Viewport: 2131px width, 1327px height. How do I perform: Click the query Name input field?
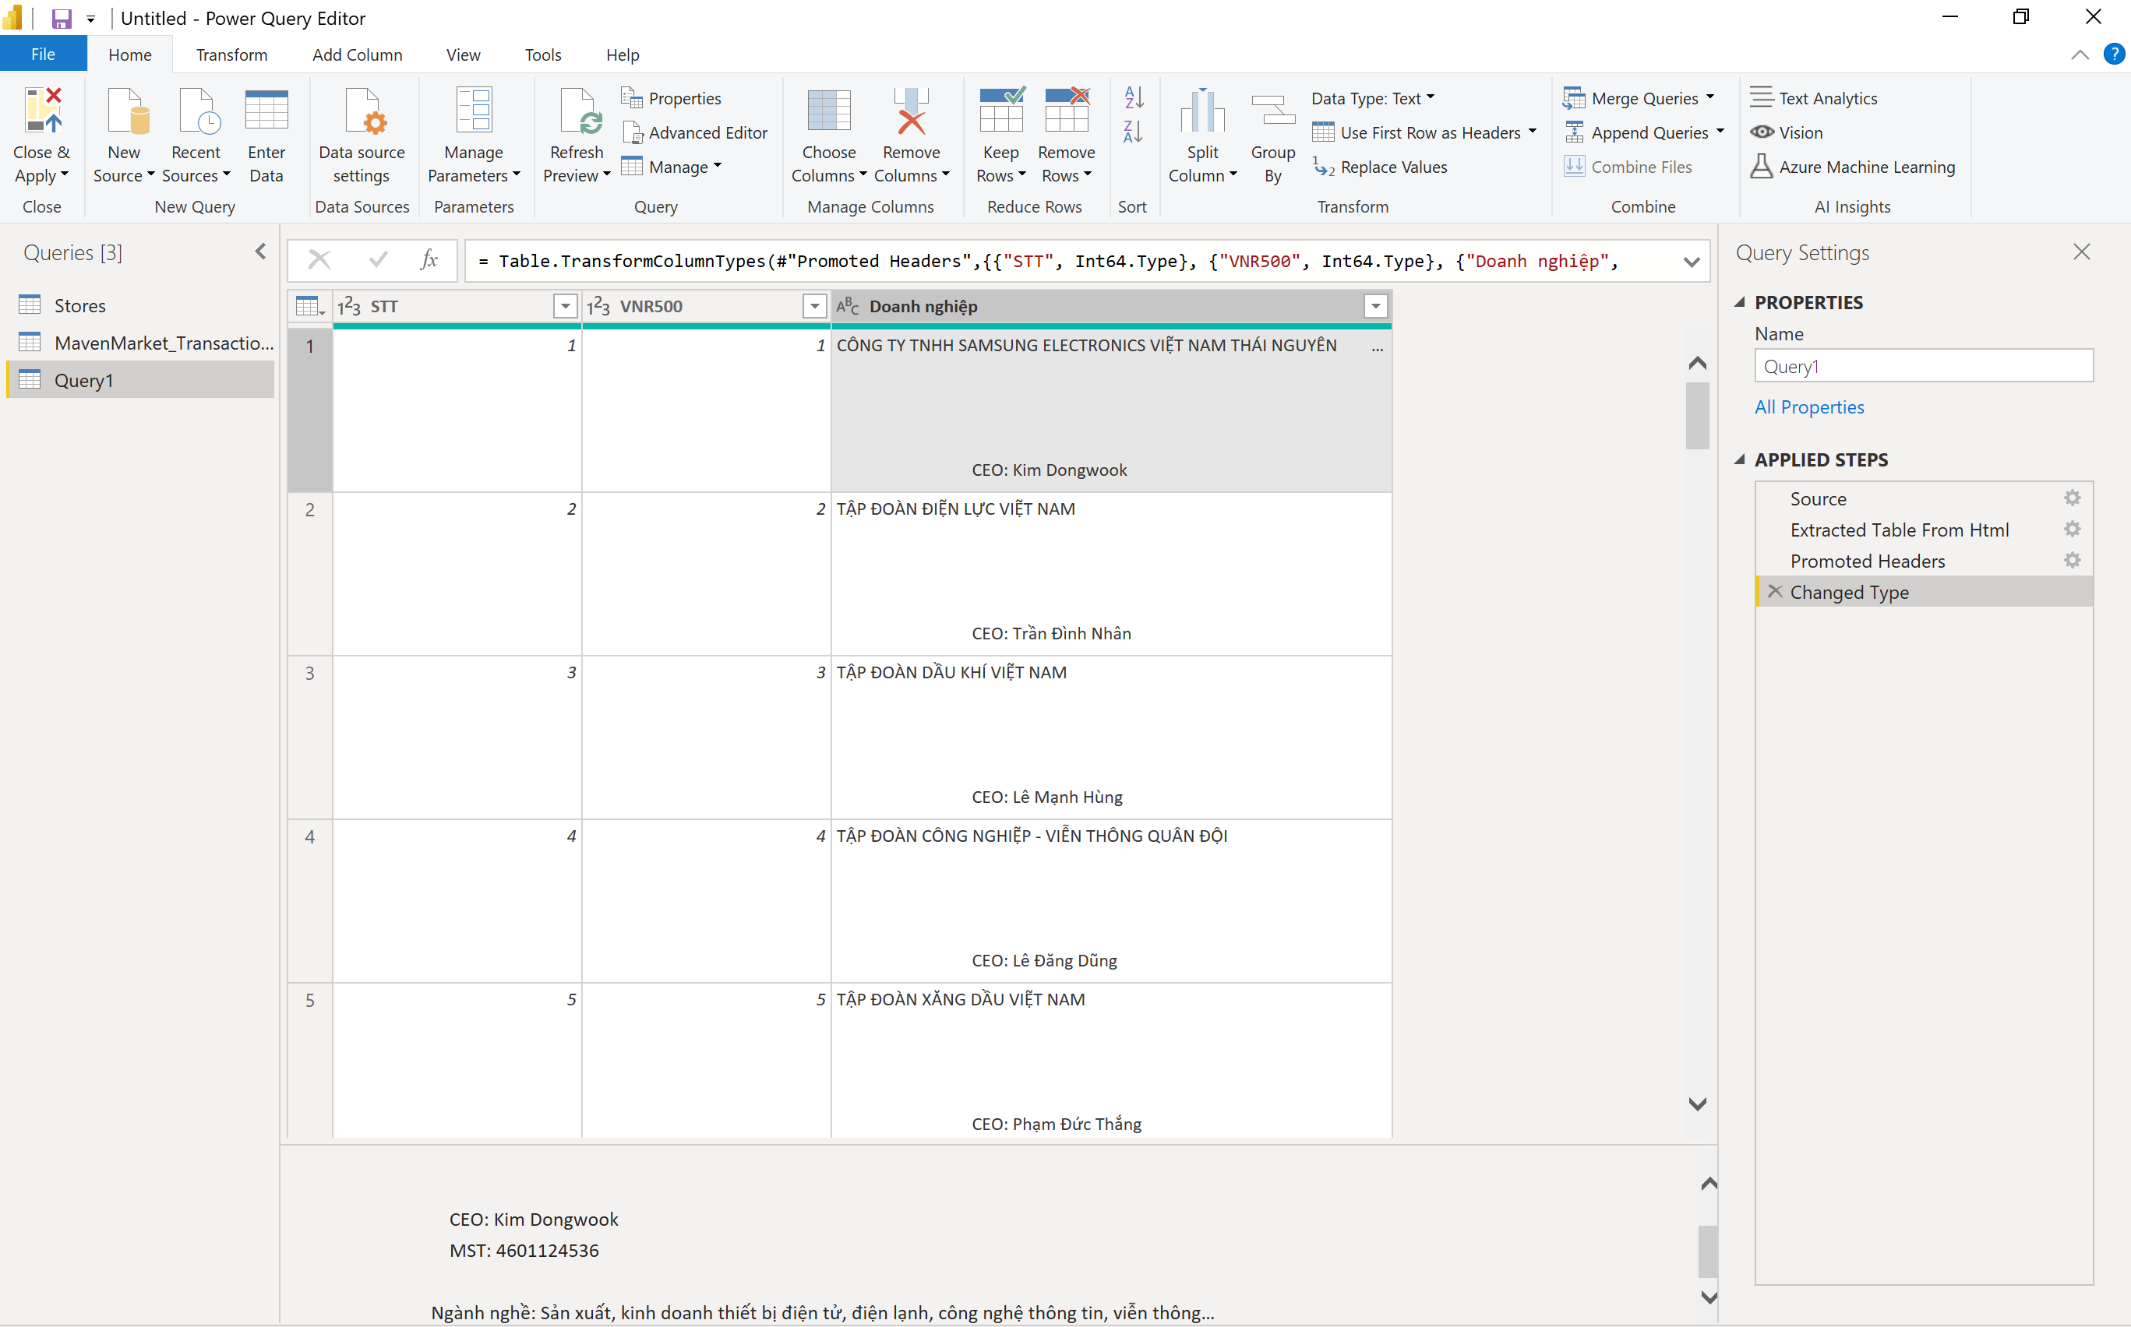[1923, 366]
